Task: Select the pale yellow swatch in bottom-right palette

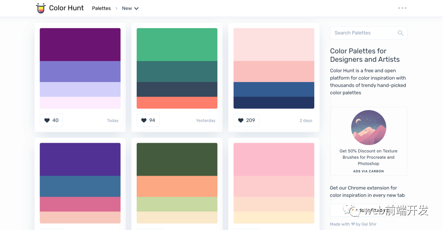Action: pos(274,218)
